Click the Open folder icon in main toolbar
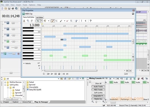This screenshot has width=150, height=107. click(x=6, y=8)
